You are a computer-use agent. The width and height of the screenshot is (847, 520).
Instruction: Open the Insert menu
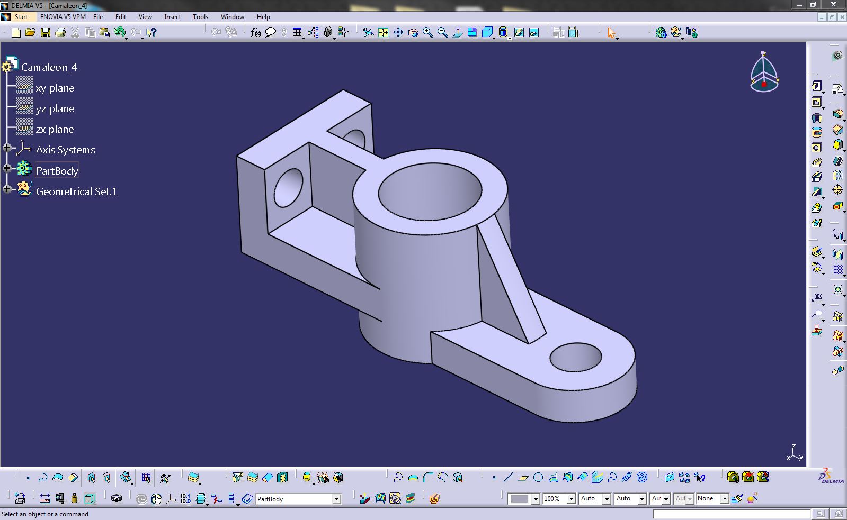(172, 17)
